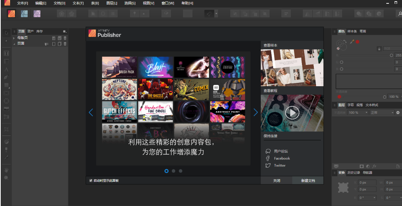Image resolution: width=402 pixels, height=206 pixels.
Task: Expand the master pages section
Action: (14, 38)
